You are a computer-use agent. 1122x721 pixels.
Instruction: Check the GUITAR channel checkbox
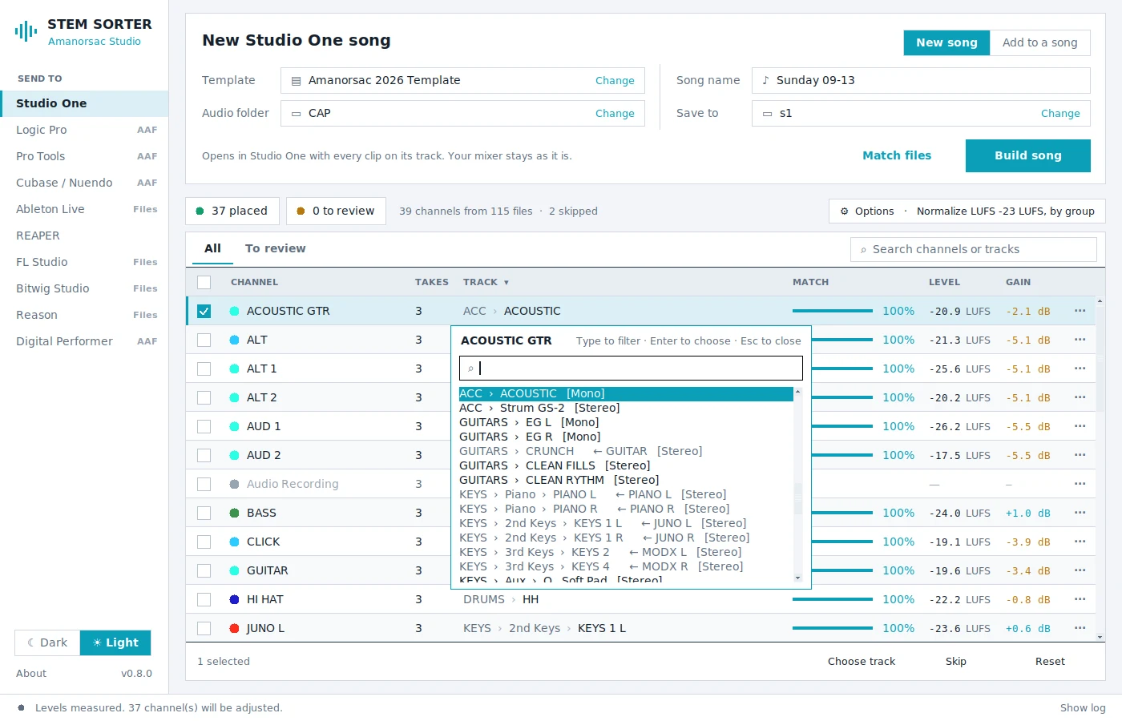[204, 570]
